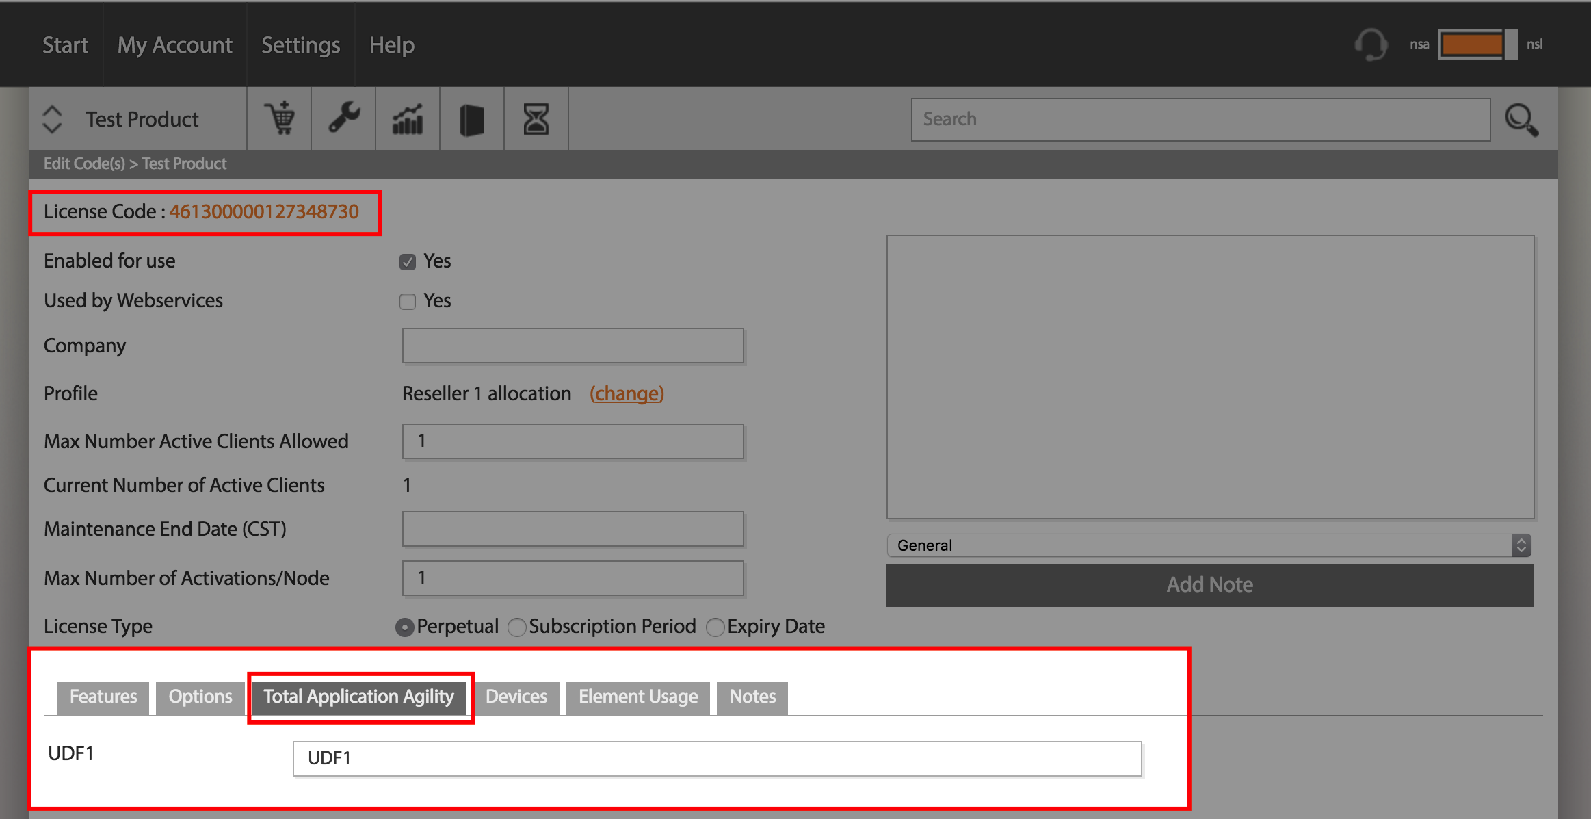
Task: Click the orange nsa/nsl slider toggle
Action: click(x=1477, y=44)
